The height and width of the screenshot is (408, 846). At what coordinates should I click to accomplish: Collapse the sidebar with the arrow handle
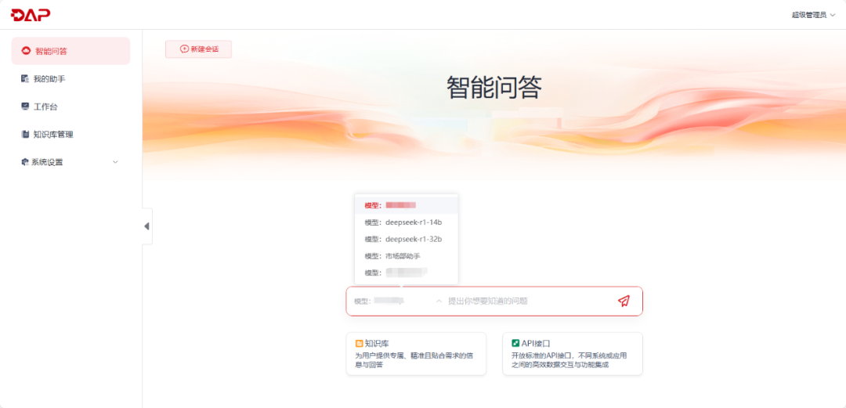click(x=146, y=226)
